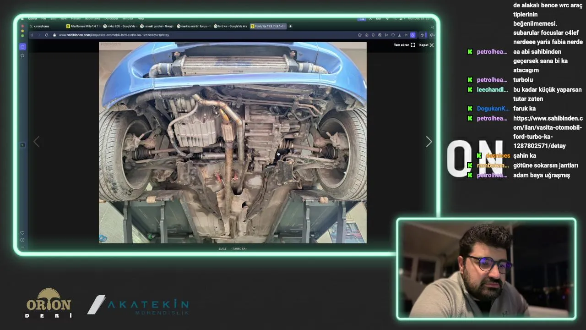586x330 pixels.
Task: Click the Orion Deri sponsor logo
Action: pos(49,303)
